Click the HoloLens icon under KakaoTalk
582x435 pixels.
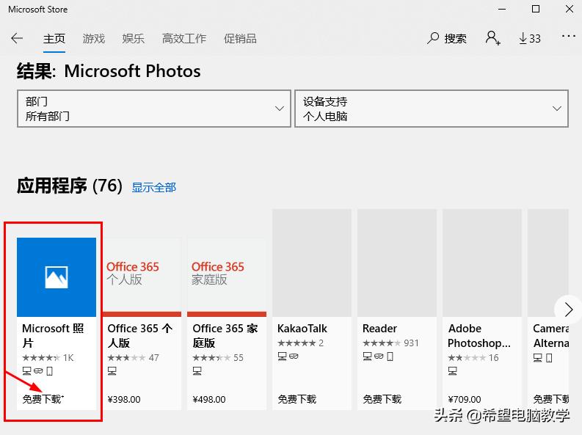click(294, 357)
